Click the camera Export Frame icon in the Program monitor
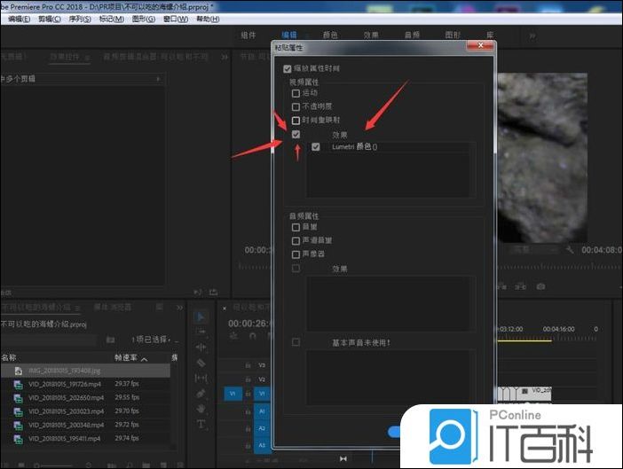 [540, 286]
